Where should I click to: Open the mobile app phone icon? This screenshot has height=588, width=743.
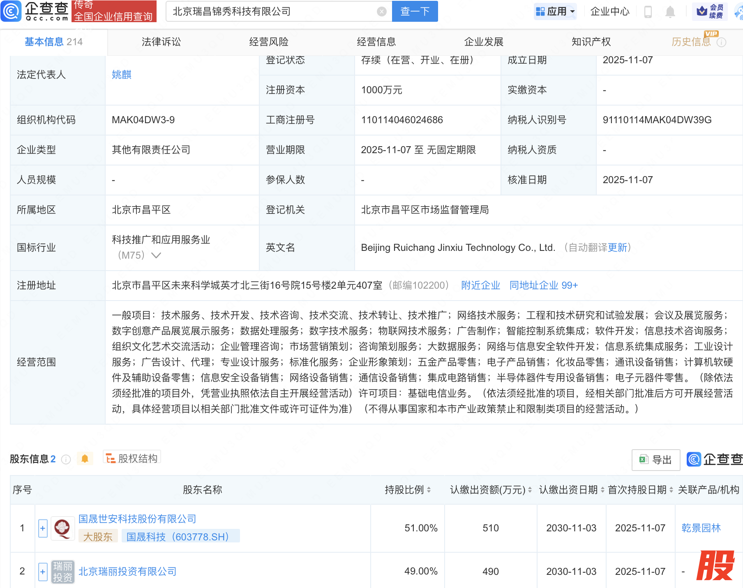pos(648,11)
